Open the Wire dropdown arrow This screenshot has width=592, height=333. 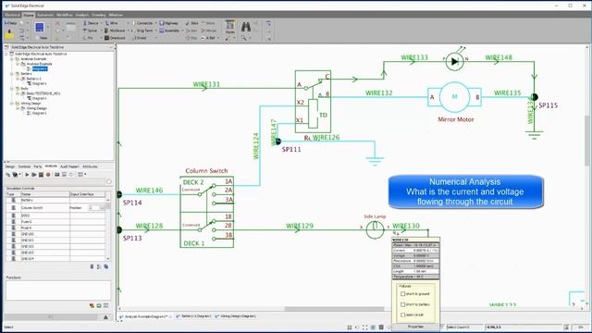[128, 23]
